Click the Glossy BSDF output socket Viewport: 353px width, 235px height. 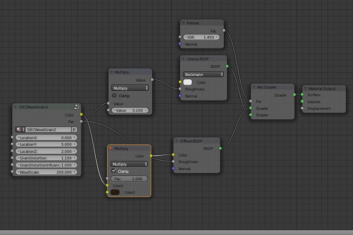click(x=227, y=66)
